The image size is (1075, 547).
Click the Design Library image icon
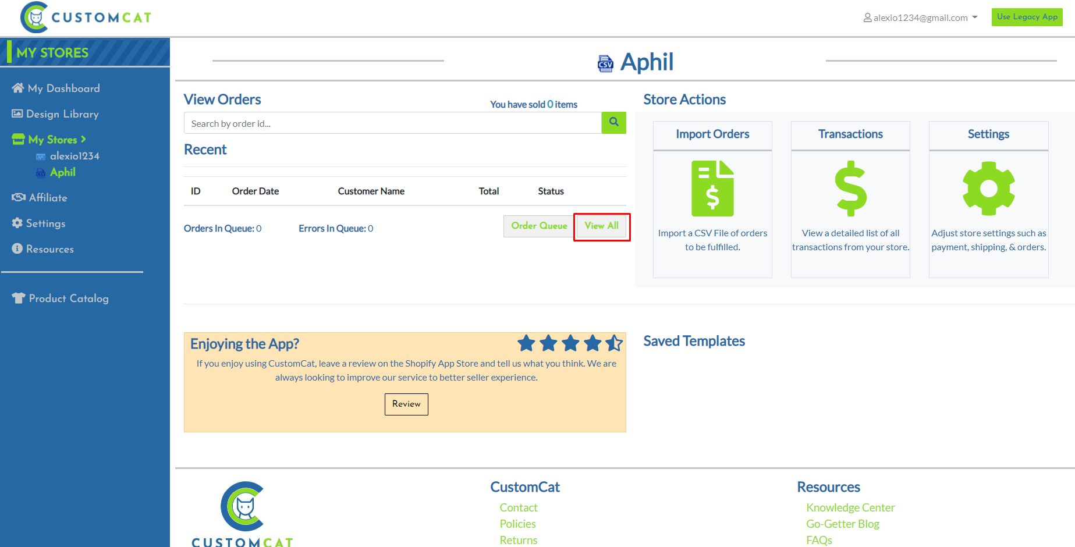click(17, 113)
